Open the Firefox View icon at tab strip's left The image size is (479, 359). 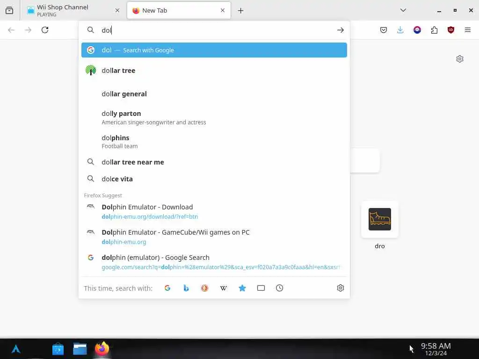[x=9, y=10]
